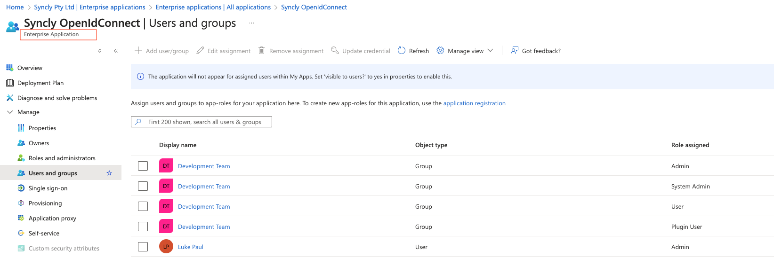Open Deployment Plan menu item
The width and height of the screenshot is (774, 258).
coord(40,83)
